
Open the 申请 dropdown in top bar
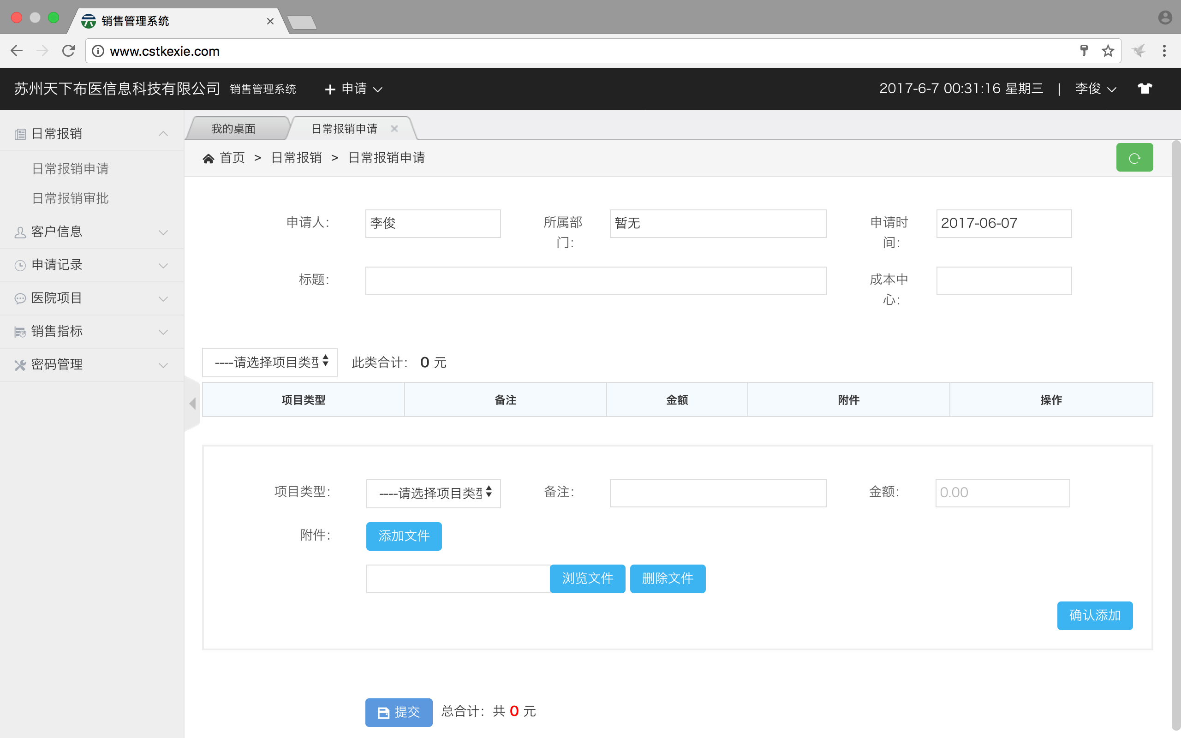pos(354,89)
